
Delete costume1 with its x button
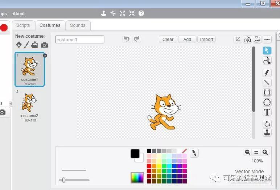point(45,55)
